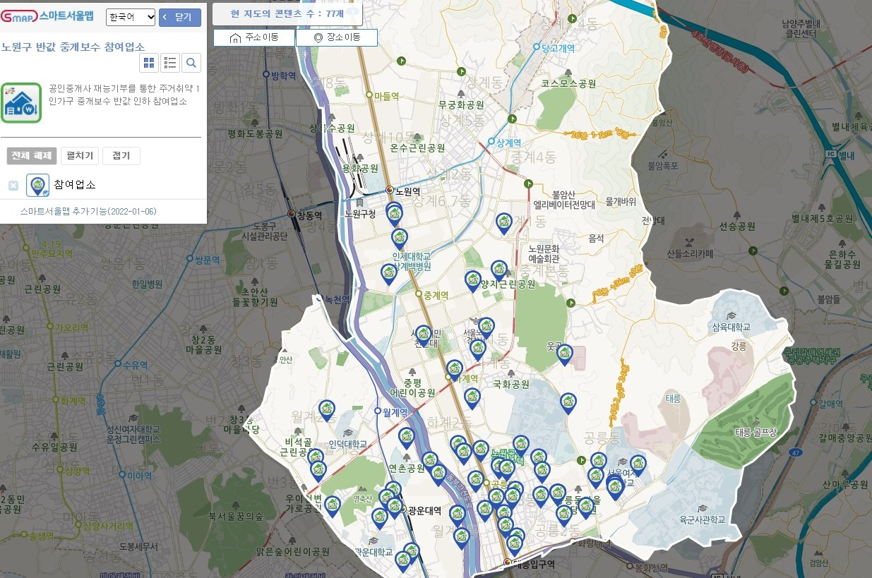Click marker next to 광운대학교 label
Viewport: 872px width, 578px height.
[x=402, y=561]
